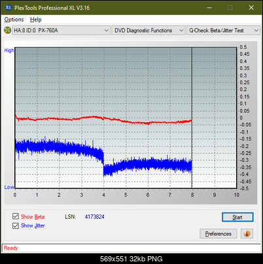
Task: Open the Options menu
Action: [x=14, y=20]
